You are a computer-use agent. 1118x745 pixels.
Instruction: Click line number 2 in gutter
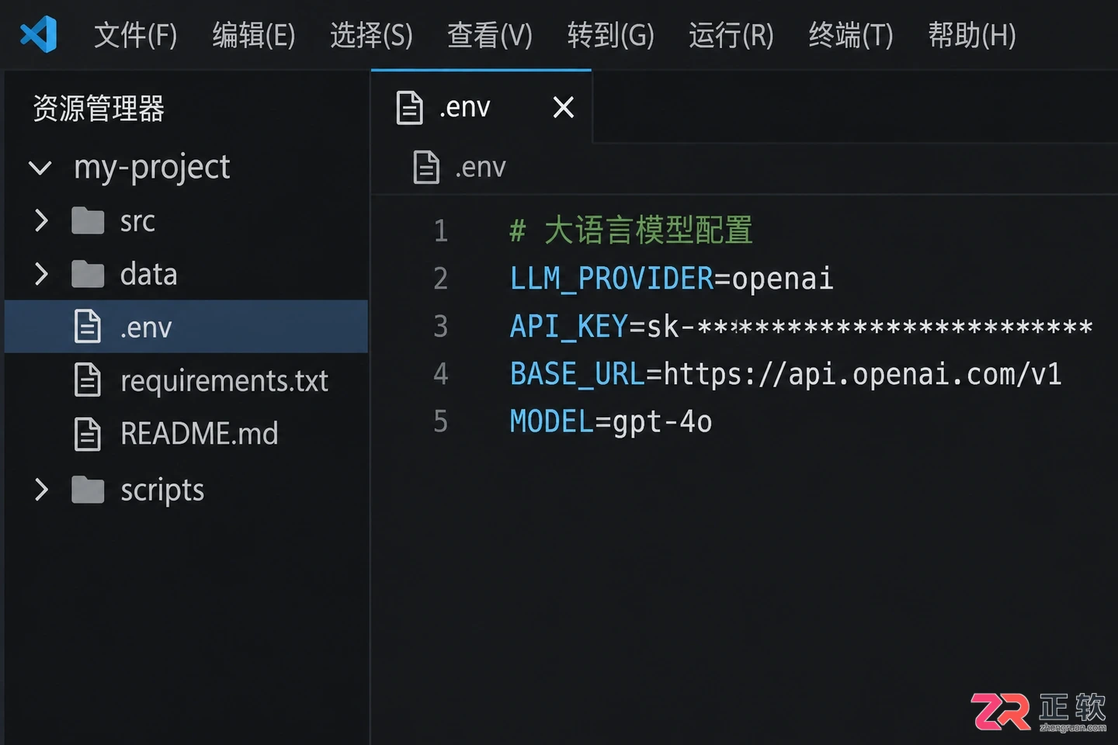click(441, 279)
